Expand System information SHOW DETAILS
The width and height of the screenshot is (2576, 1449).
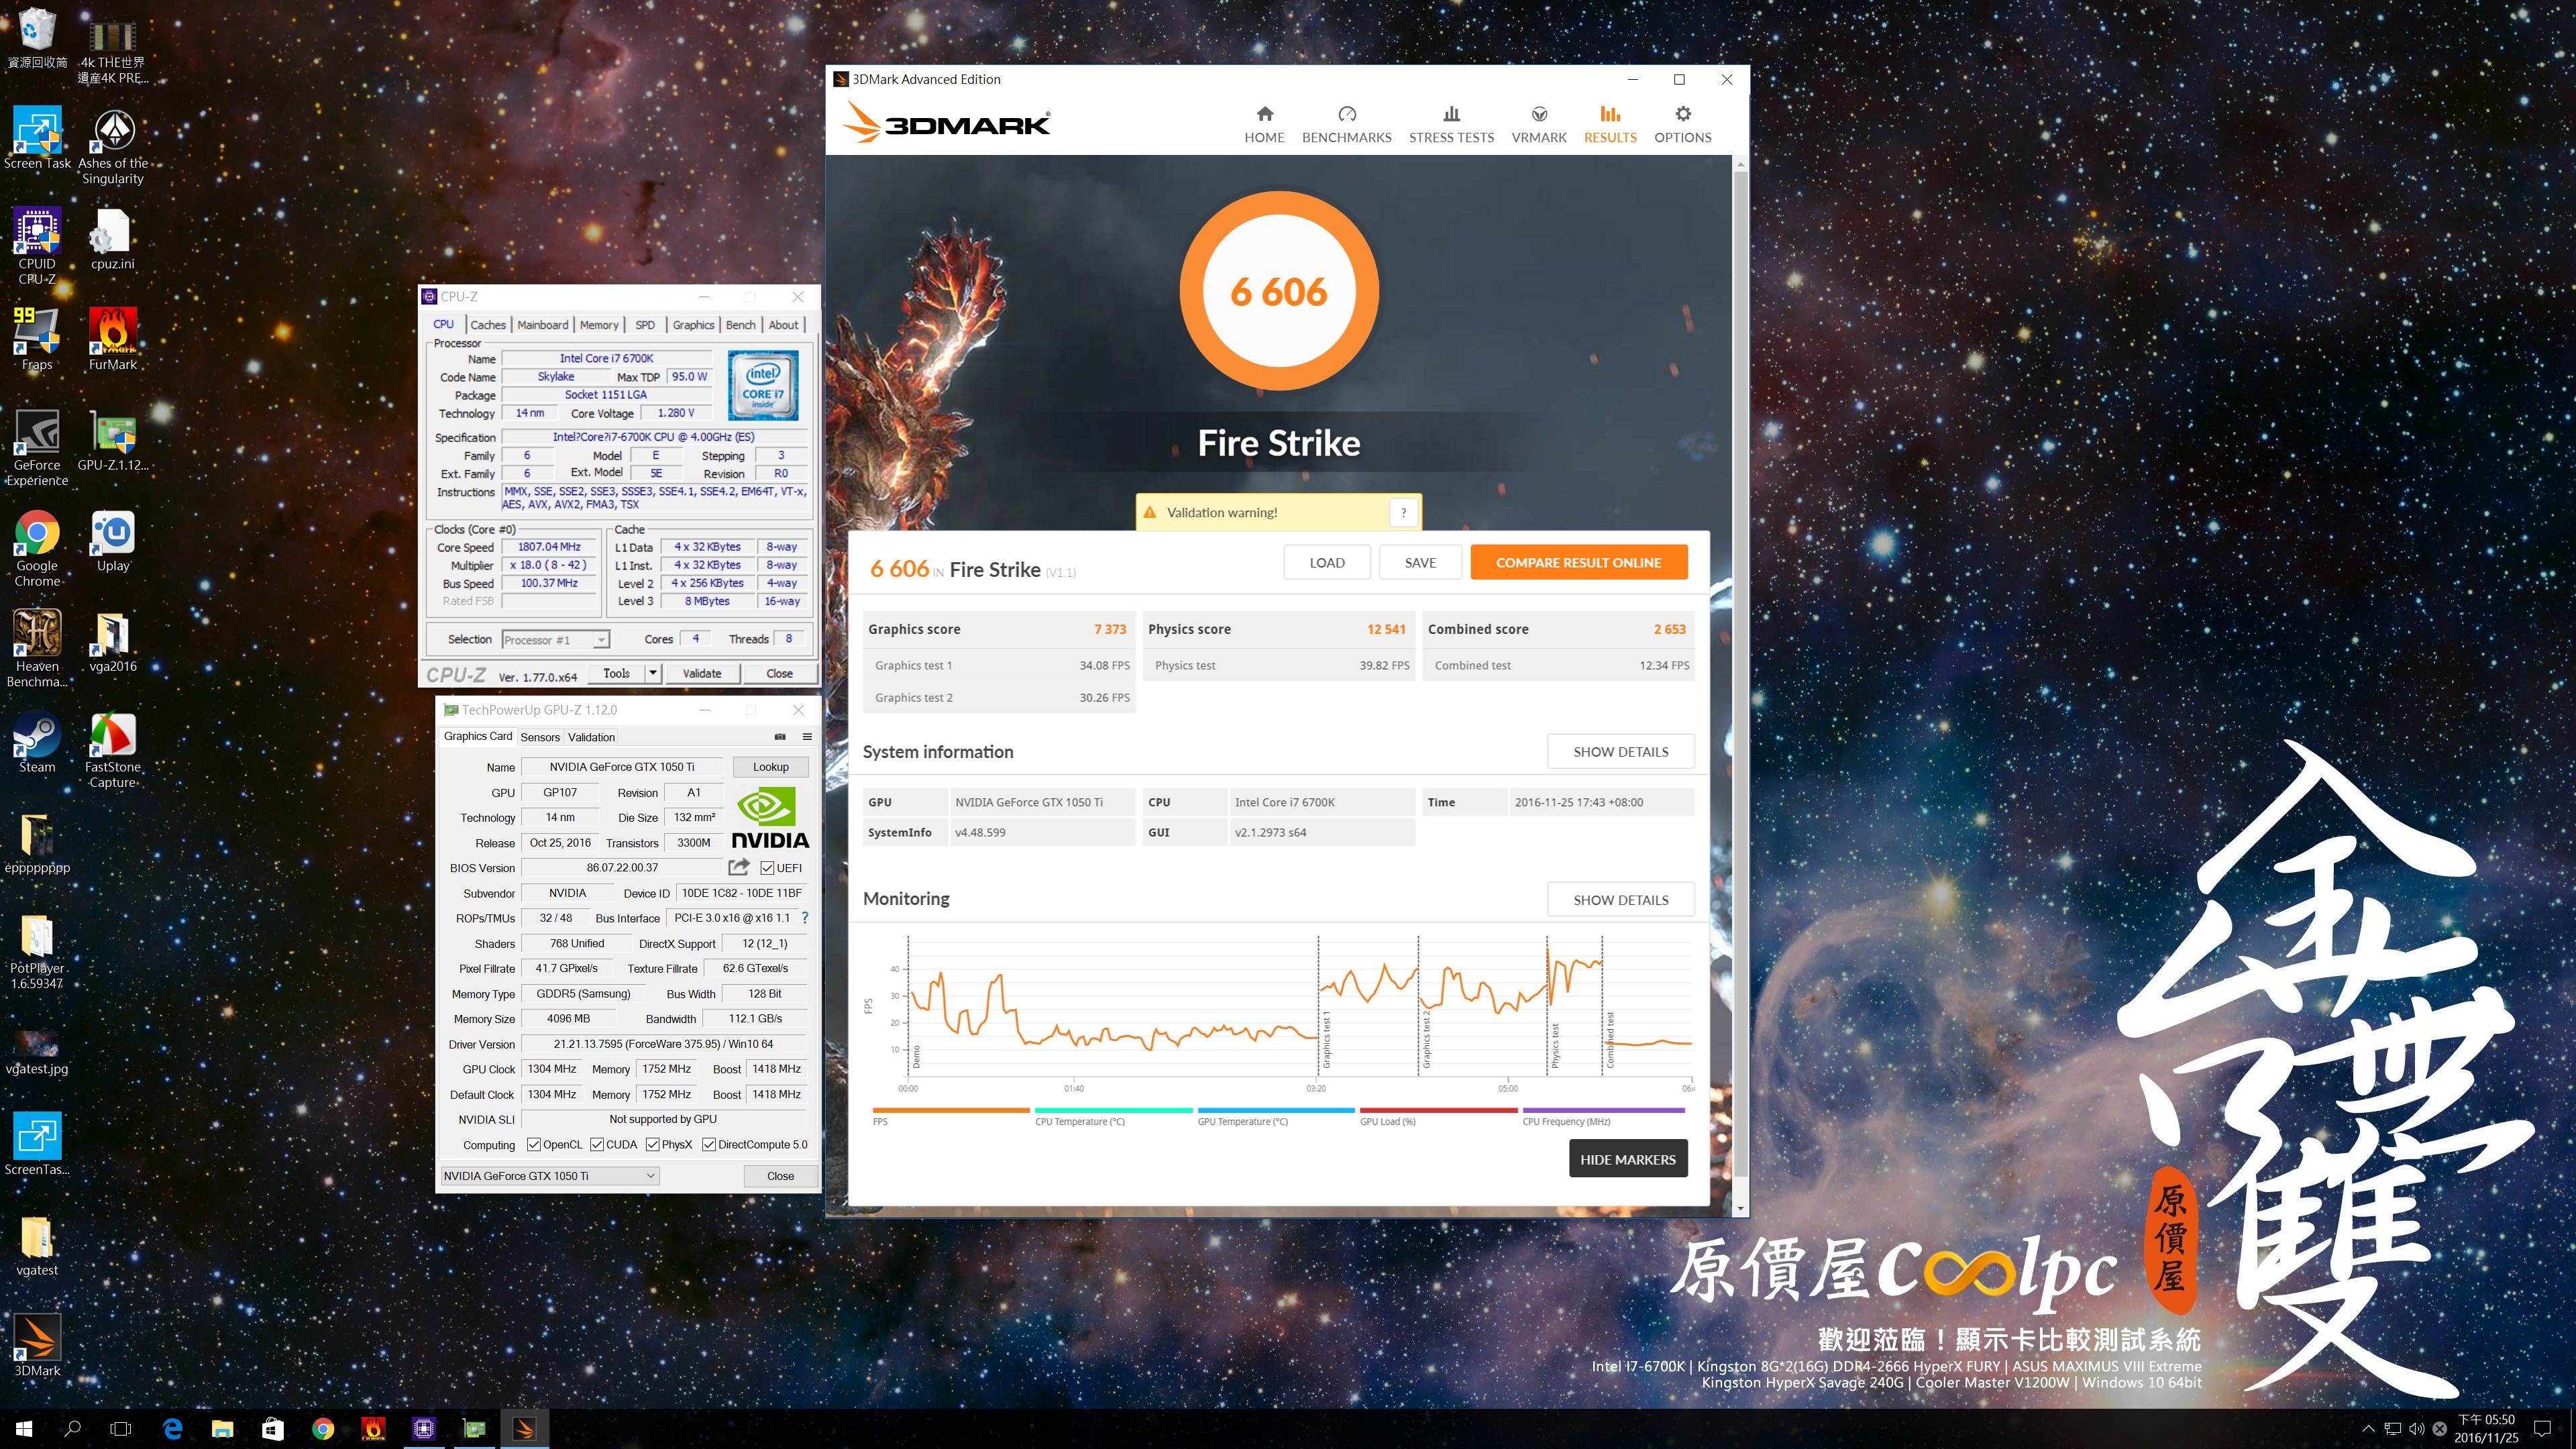[1620, 751]
